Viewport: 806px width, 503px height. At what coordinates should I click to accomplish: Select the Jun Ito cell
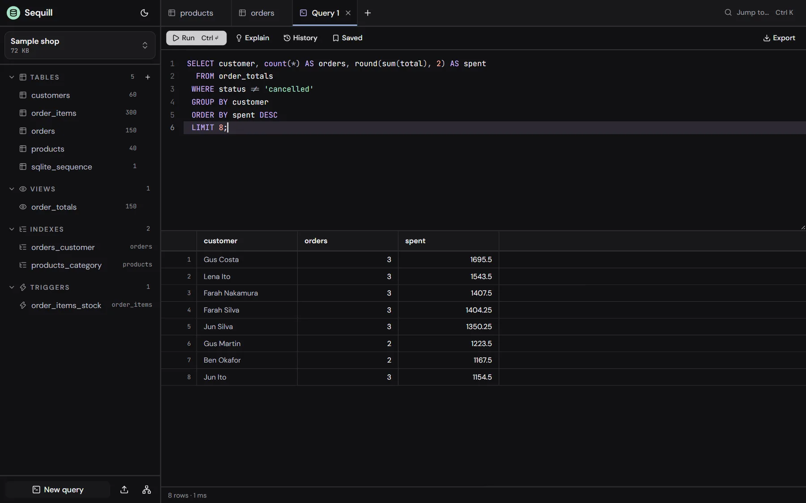(247, 377)
